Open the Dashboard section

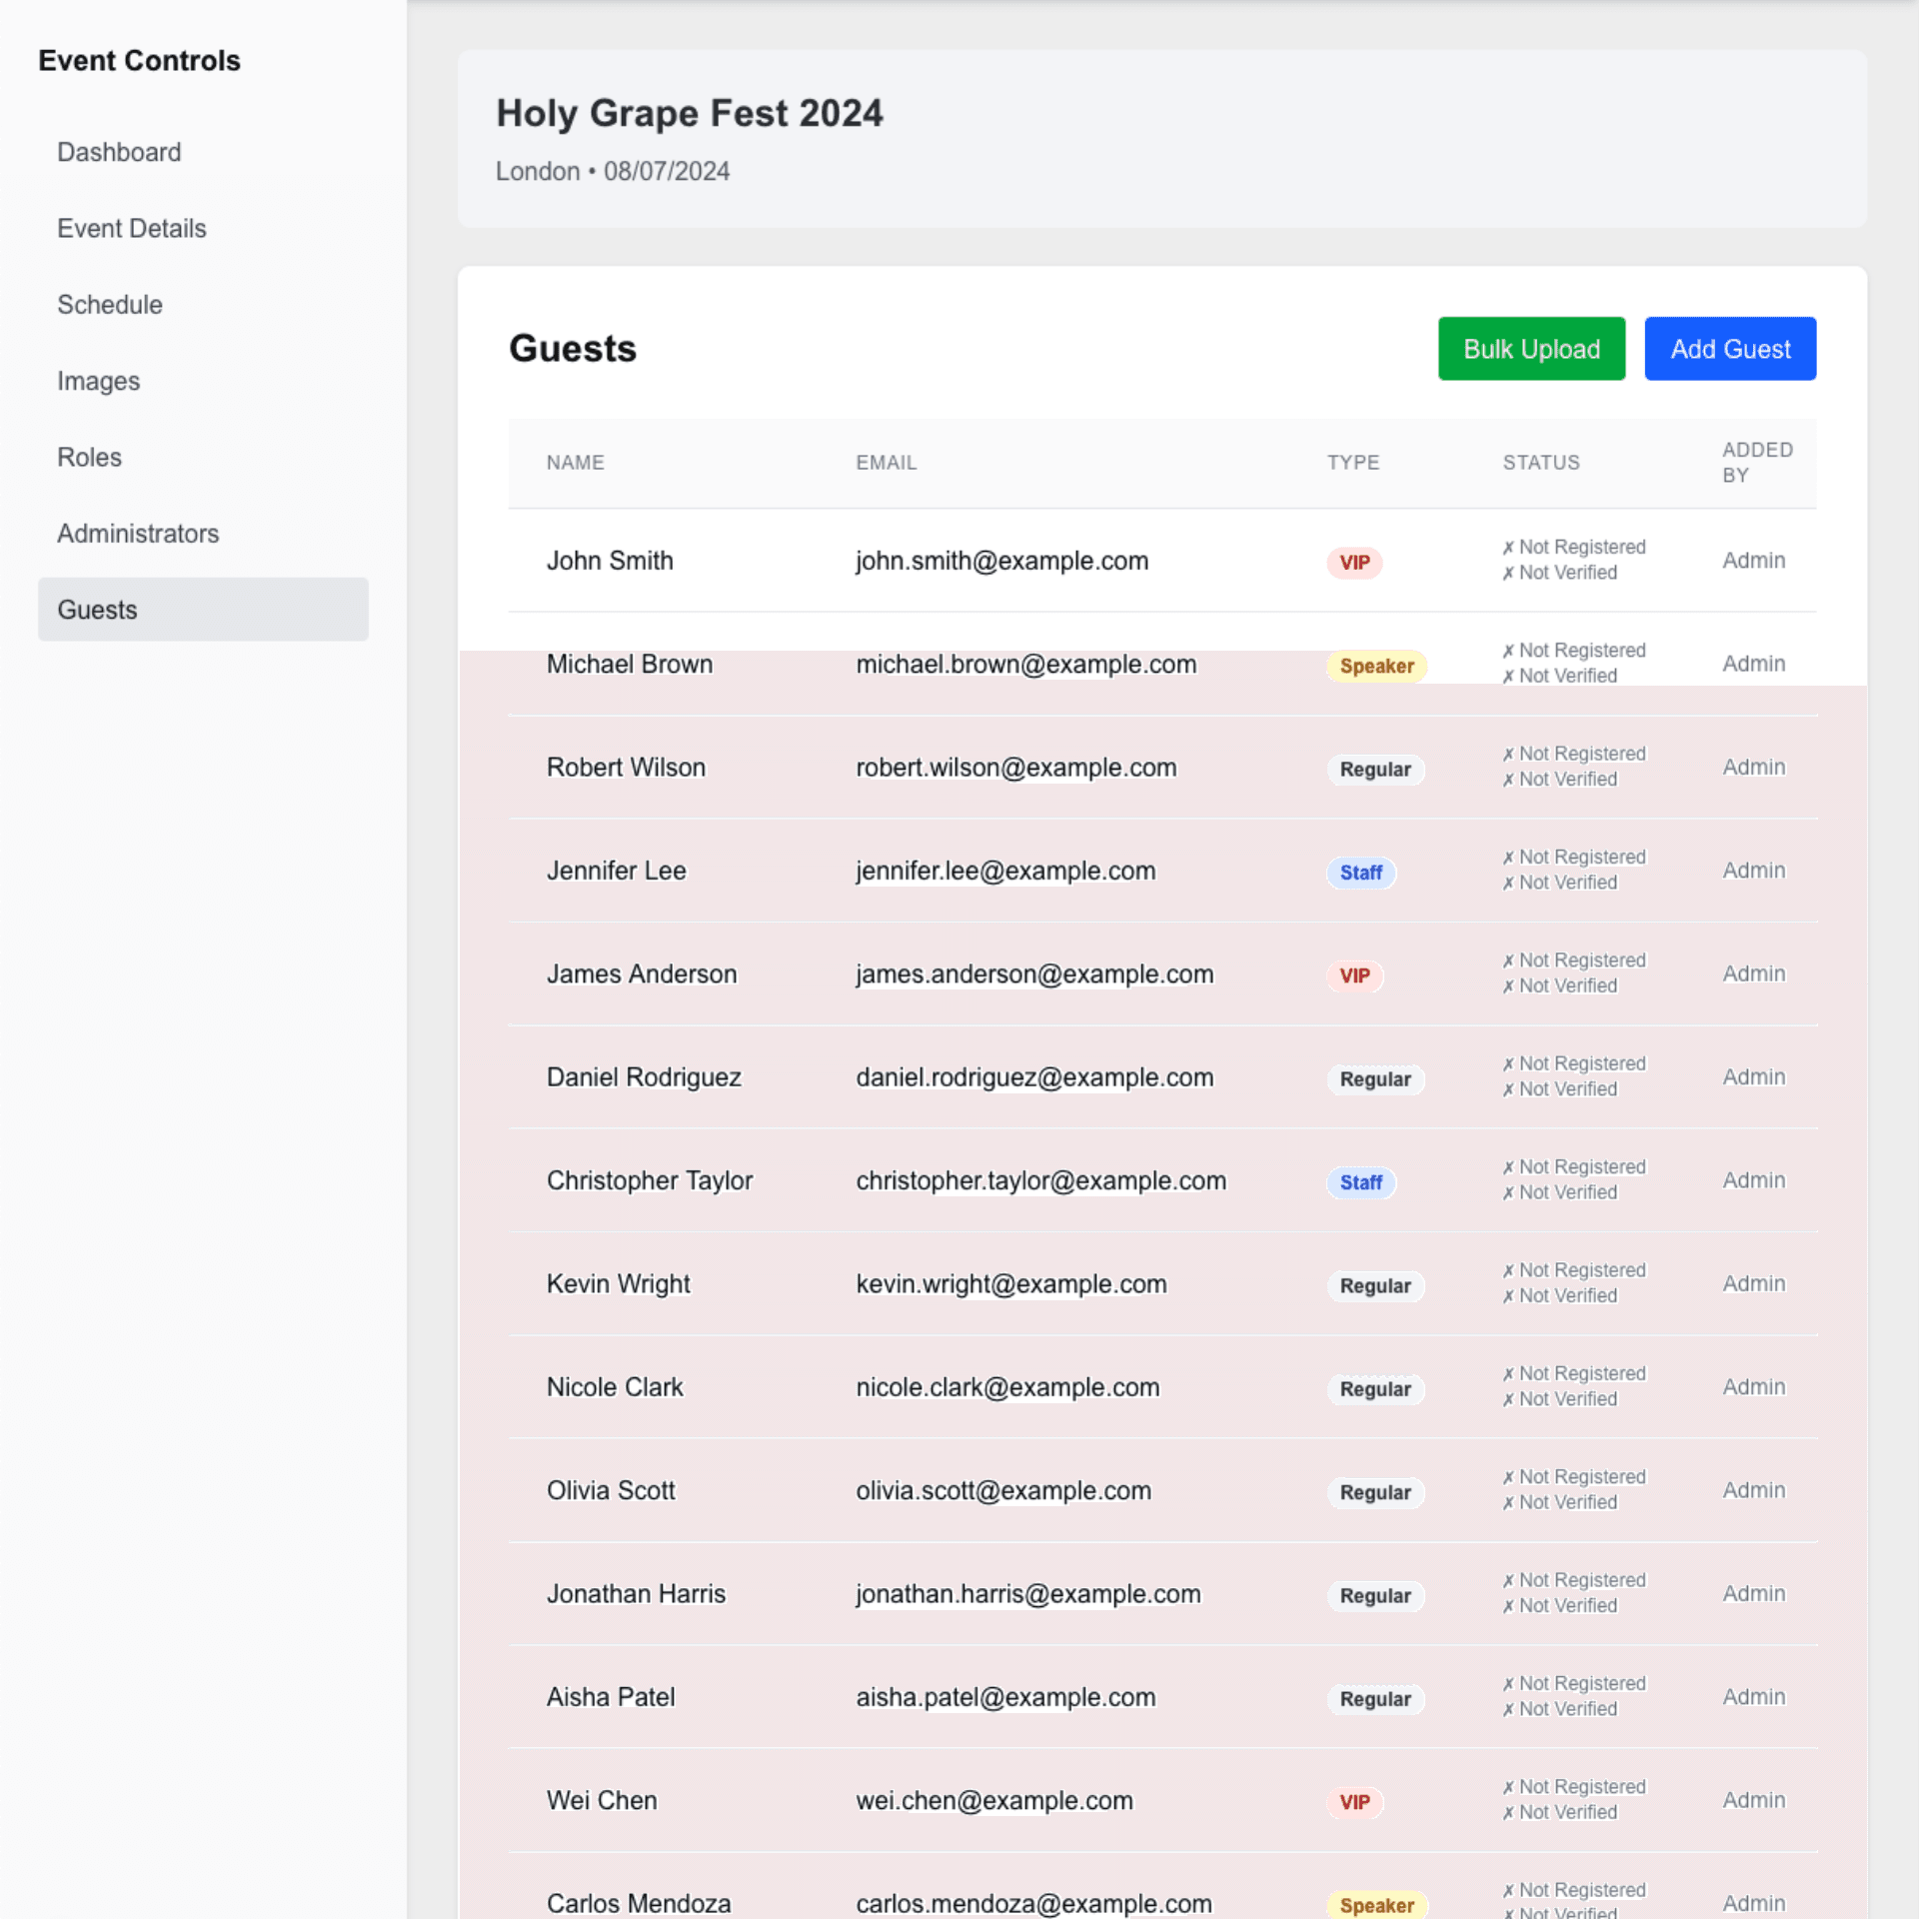(x=119, y=152)
